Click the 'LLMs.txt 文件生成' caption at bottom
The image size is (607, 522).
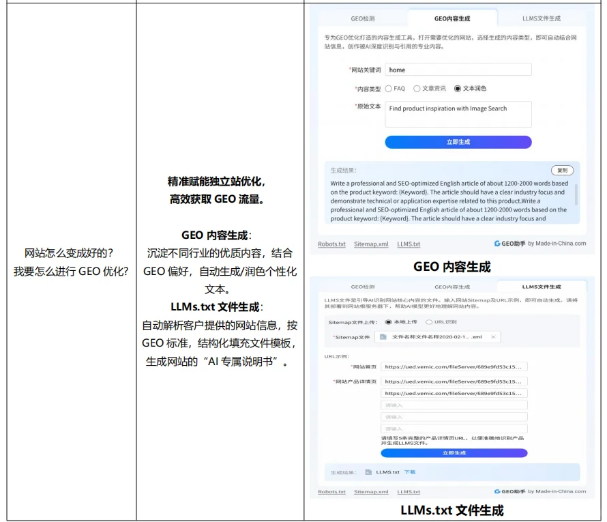pyautogui.click(x=451, y=510)
